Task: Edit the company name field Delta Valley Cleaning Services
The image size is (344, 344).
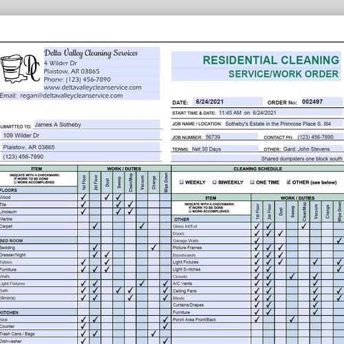Action: pos(102,53)
